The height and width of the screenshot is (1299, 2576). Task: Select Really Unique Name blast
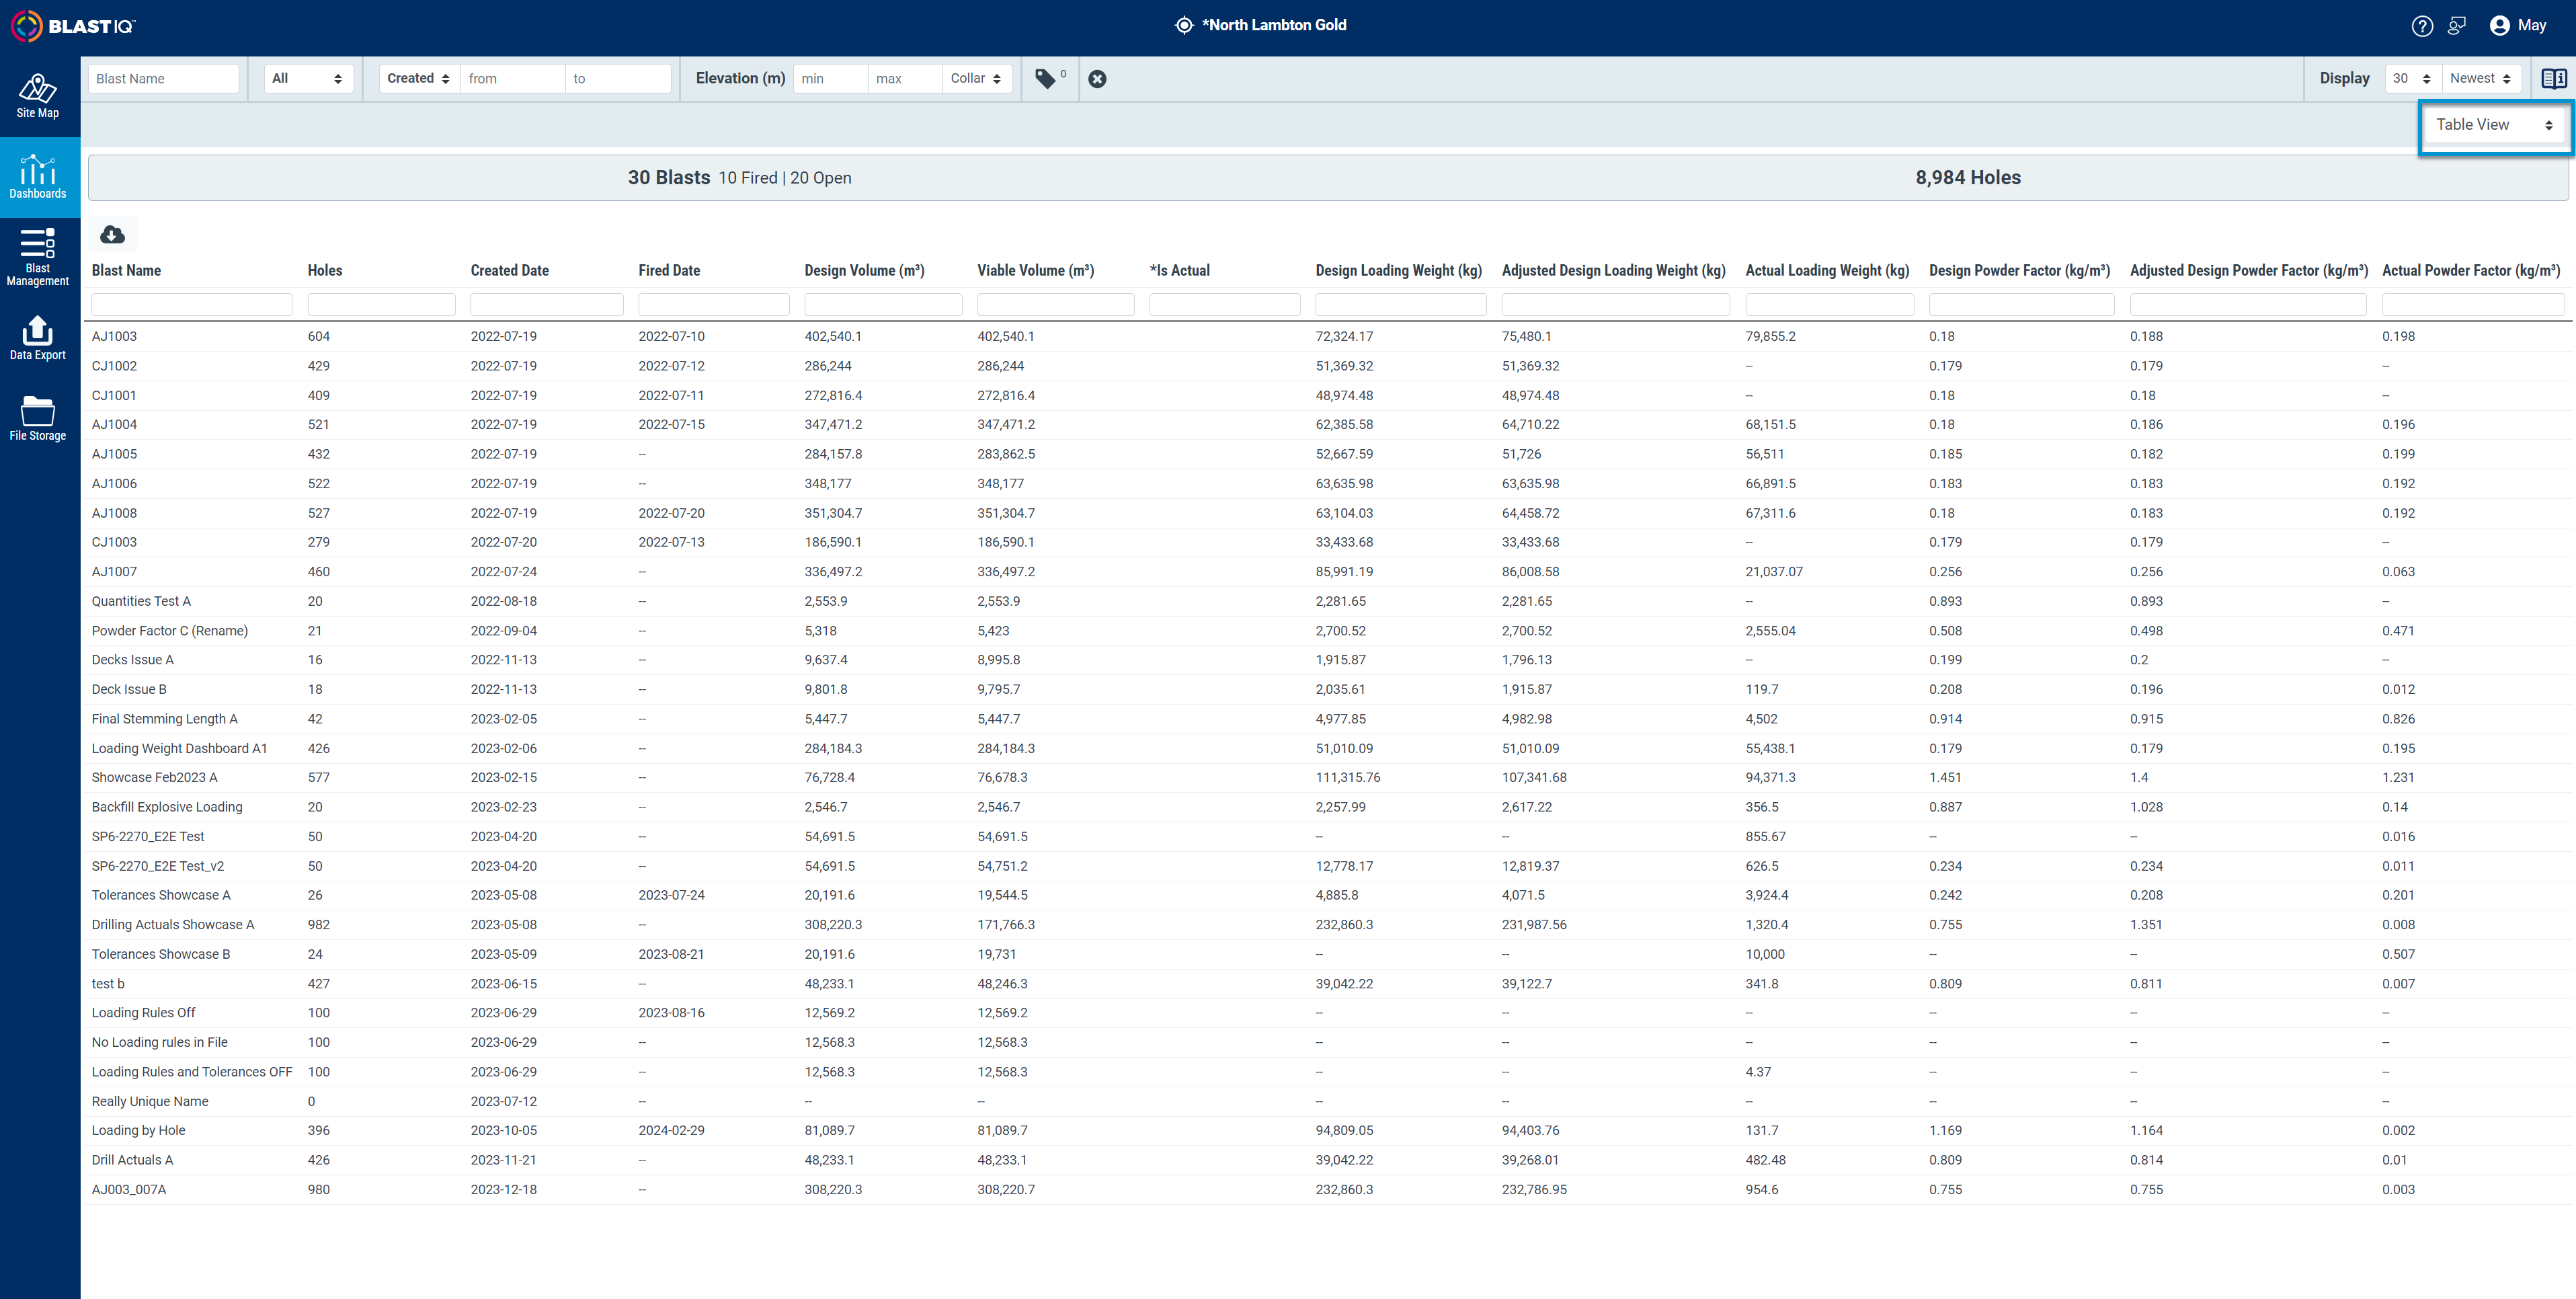point(150,1101)
